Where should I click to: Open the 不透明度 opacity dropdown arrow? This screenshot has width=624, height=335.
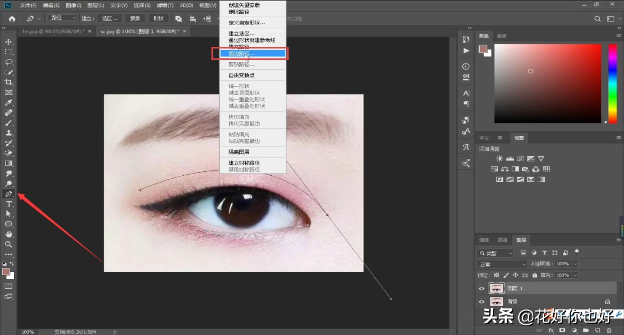[x=574, y=264]
